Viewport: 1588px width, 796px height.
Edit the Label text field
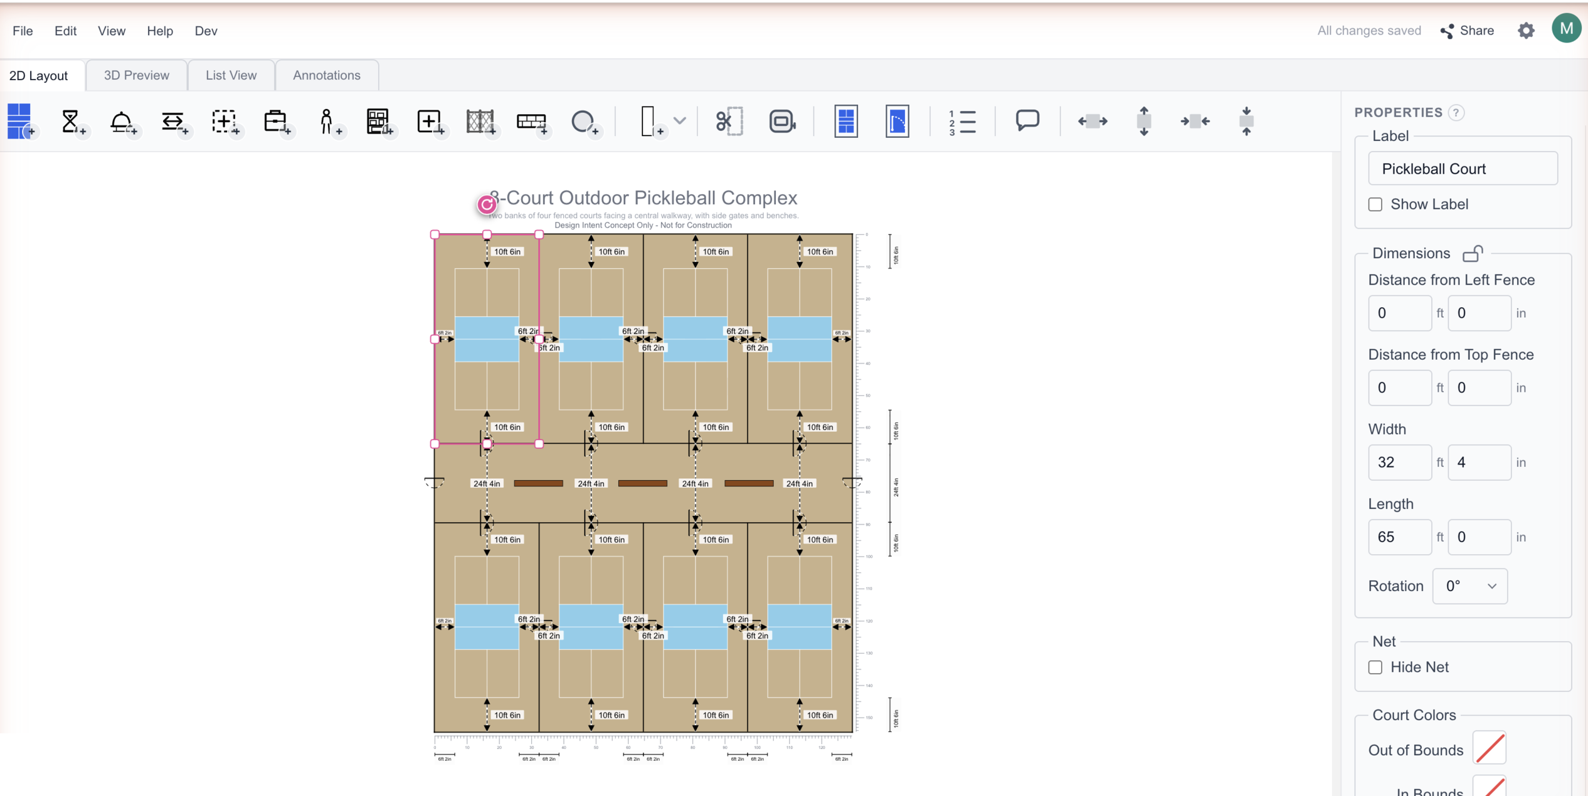coord(1463,168)
